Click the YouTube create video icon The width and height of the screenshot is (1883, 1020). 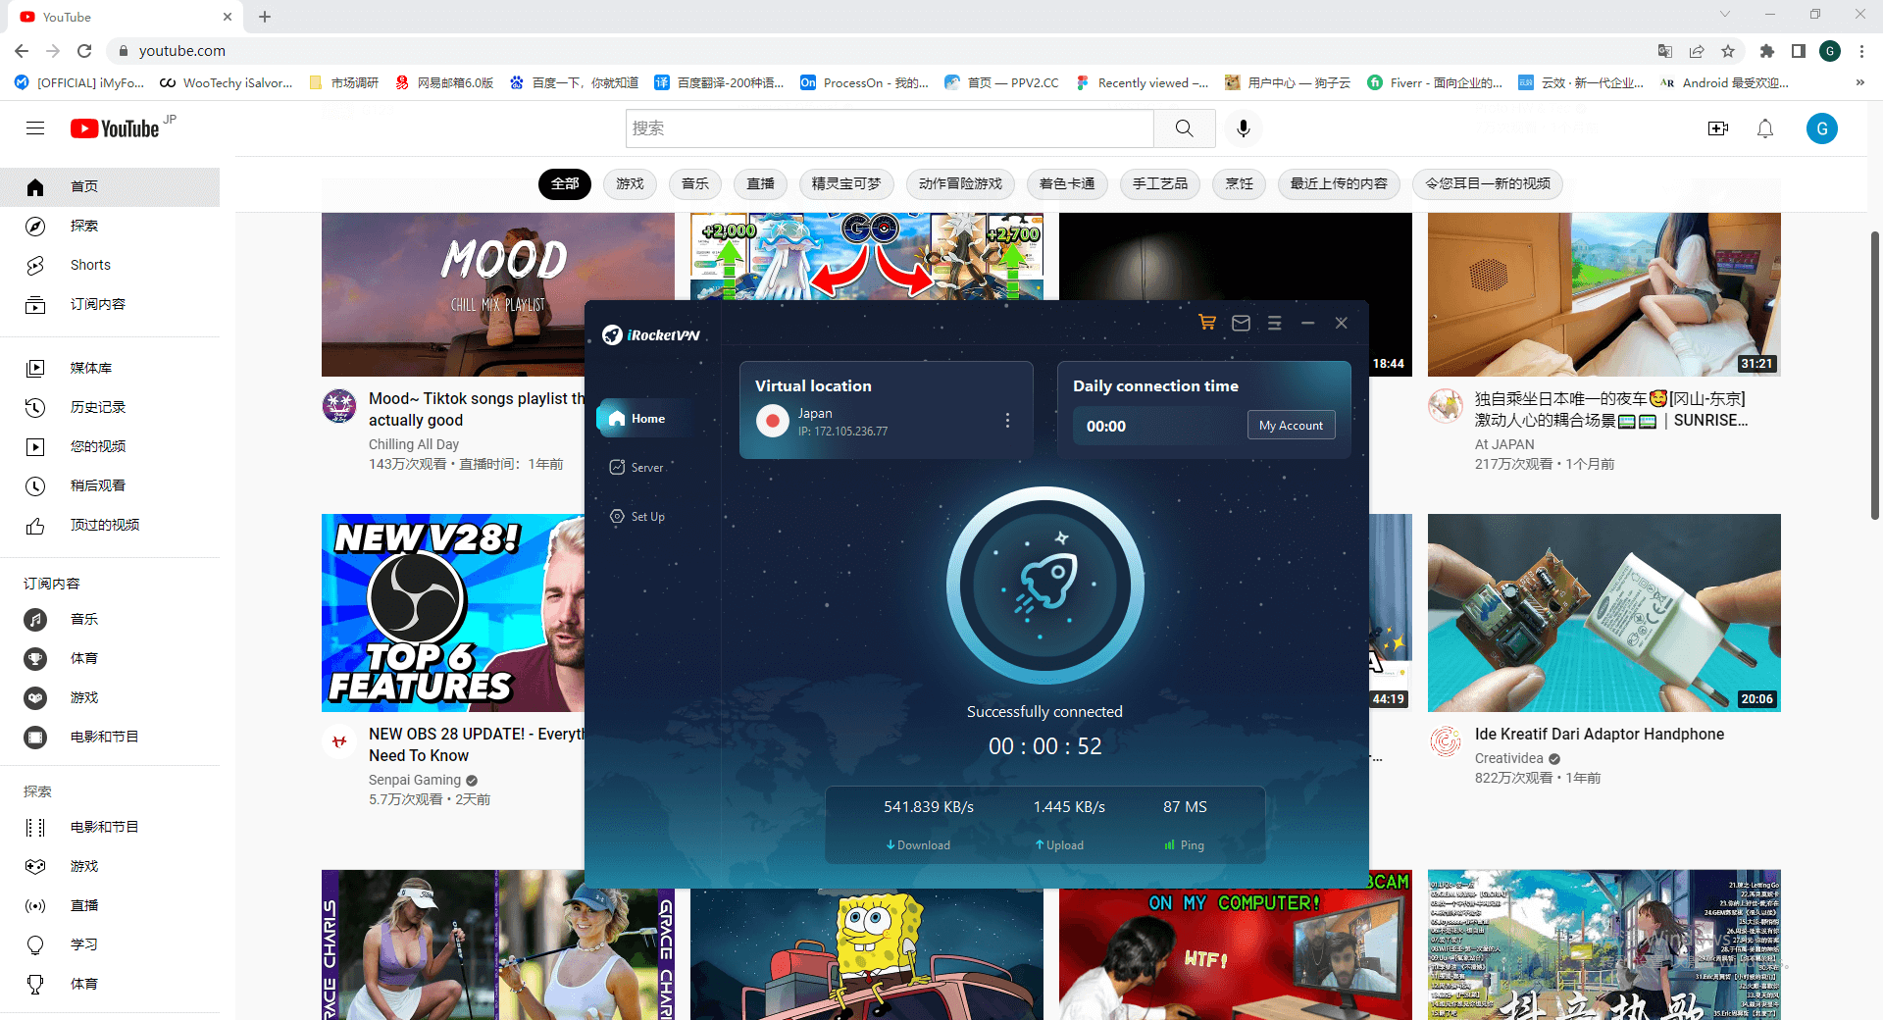(1718, 128)
